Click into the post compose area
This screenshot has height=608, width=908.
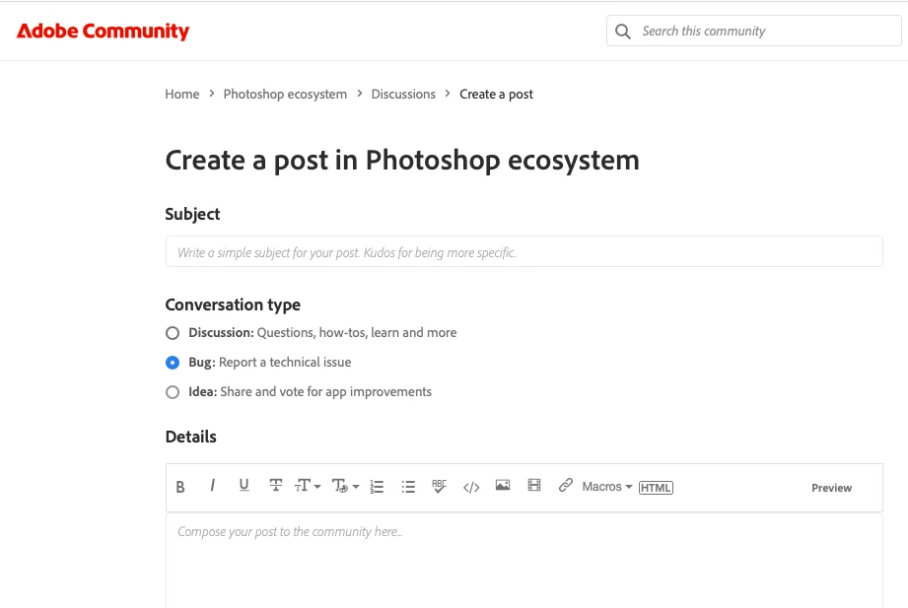click(524, 561)
